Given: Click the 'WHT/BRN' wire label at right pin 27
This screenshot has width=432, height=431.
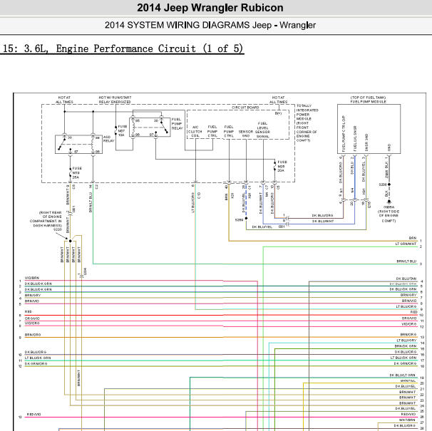Looking at the screenshot, I should 407,420.
